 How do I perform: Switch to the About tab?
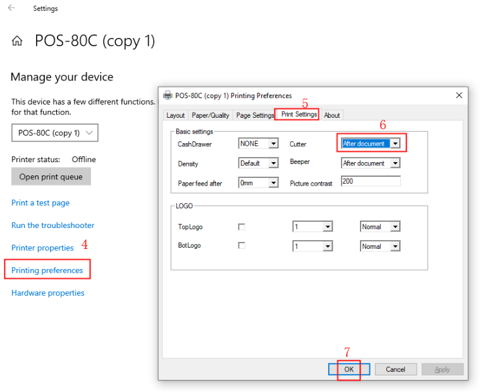(331, 115)
